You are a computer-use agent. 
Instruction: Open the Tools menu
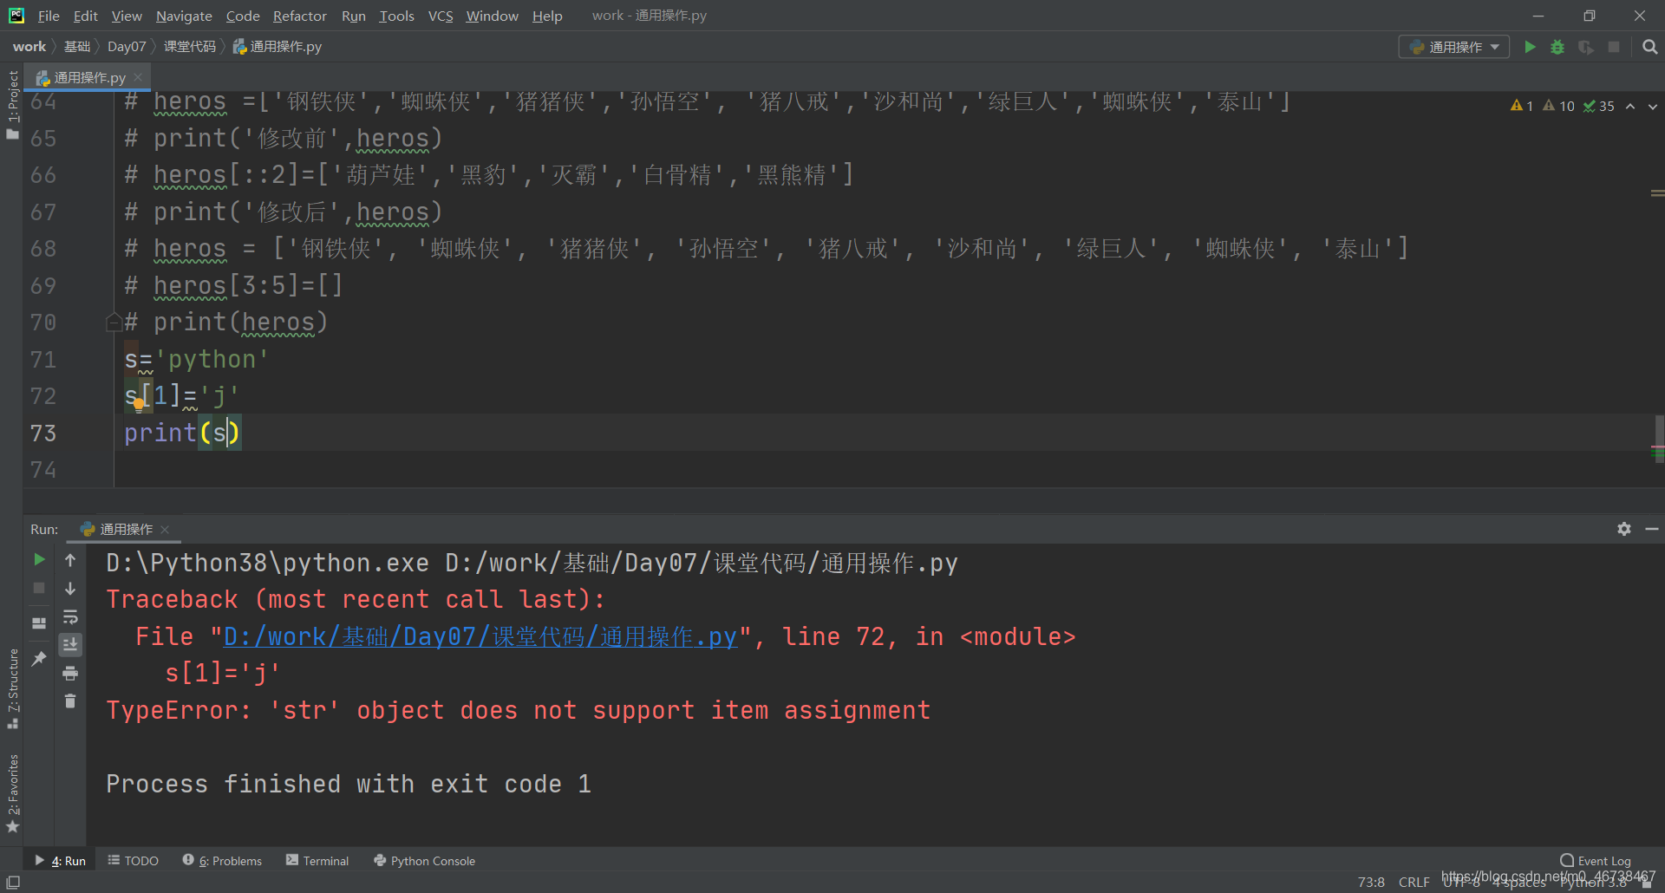click(396, 16)
